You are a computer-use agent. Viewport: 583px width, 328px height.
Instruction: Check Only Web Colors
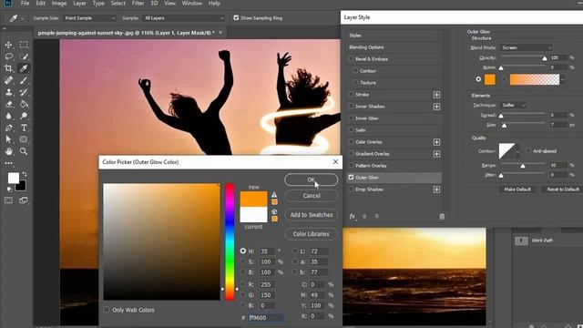(x=107, y=310)
